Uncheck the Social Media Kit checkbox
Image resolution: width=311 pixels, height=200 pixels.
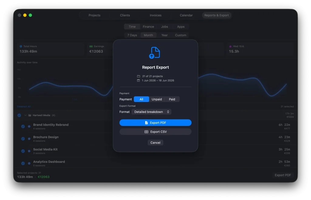point(23,151)
